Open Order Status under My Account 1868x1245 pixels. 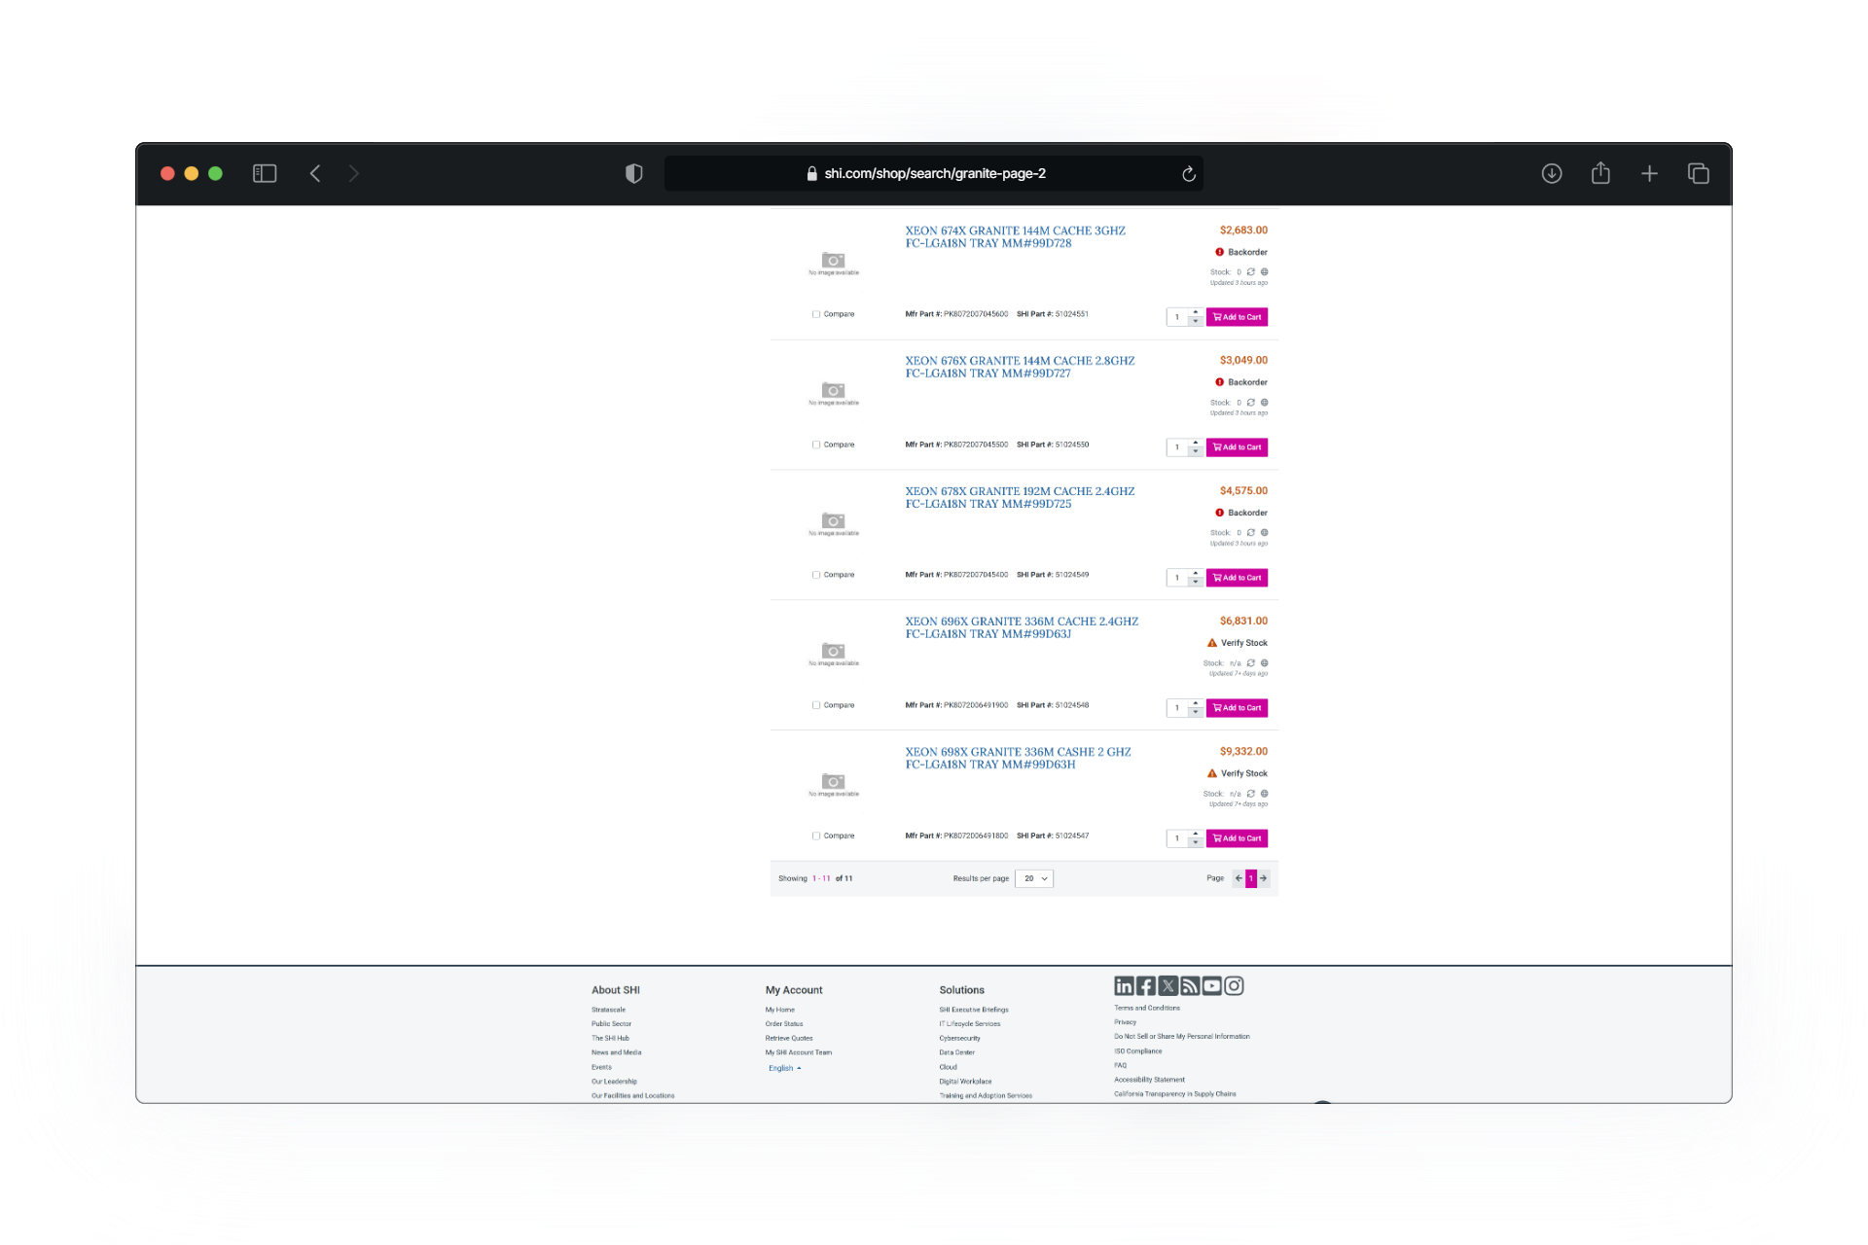click(784, 1023)
